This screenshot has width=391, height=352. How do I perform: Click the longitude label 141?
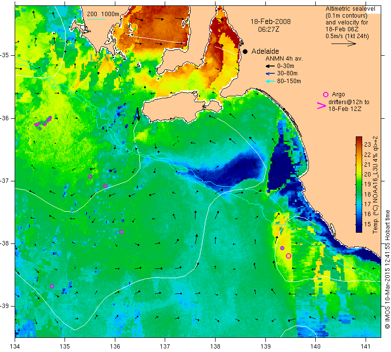(x=366, y=347)
